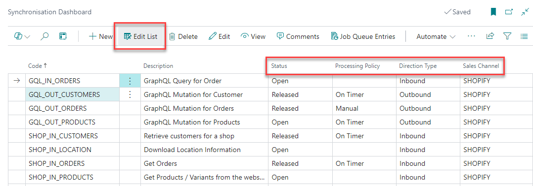Open row menu for GQL_OUT_CUSTOMERS
The width and height of the screenshot is (533, 186).
[x=130, y=94]
